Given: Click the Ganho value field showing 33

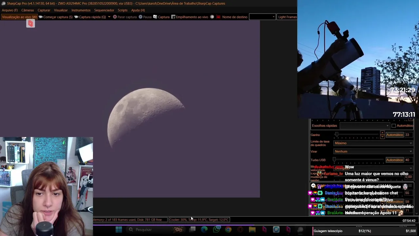Looking at the screenshot, I should click(409, 135).
